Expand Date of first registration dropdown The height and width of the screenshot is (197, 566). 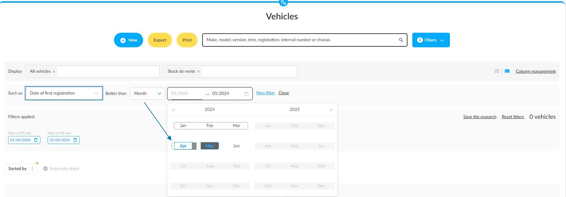[x=96, y=93]
